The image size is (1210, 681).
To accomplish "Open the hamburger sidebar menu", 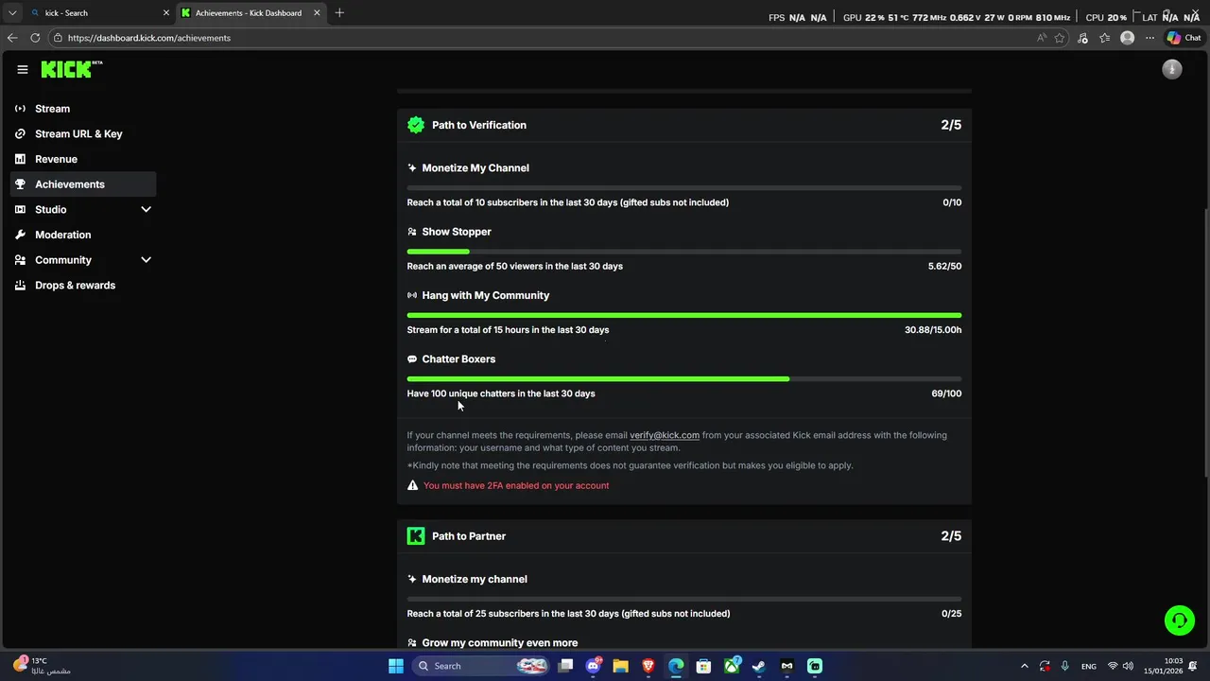I will [x=23, y=69].
